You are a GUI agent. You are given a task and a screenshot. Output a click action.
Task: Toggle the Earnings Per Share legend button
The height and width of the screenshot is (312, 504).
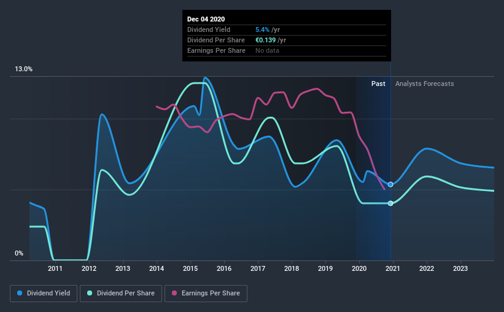click(x=206, y=294)
